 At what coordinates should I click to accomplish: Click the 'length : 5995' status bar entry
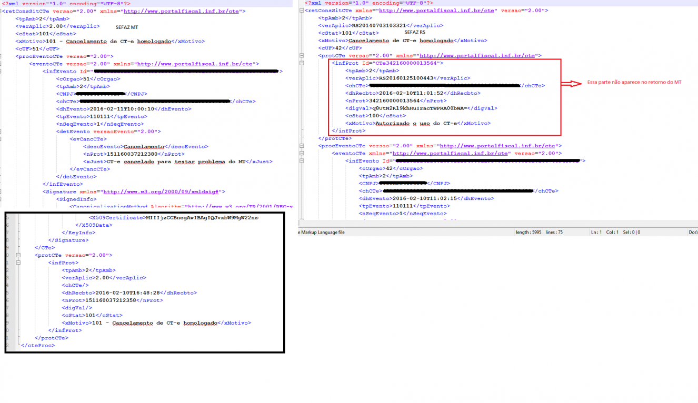[530, 232]
